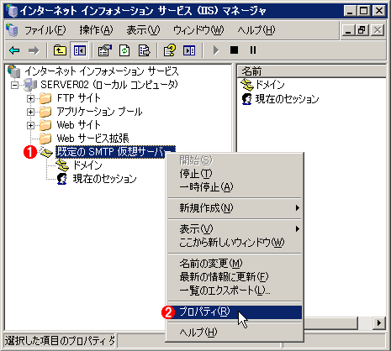The width and height of the screenshot is (391, 351).
Task: Click the Help question mark toolbar icon
Action: (x=170, y=50)
